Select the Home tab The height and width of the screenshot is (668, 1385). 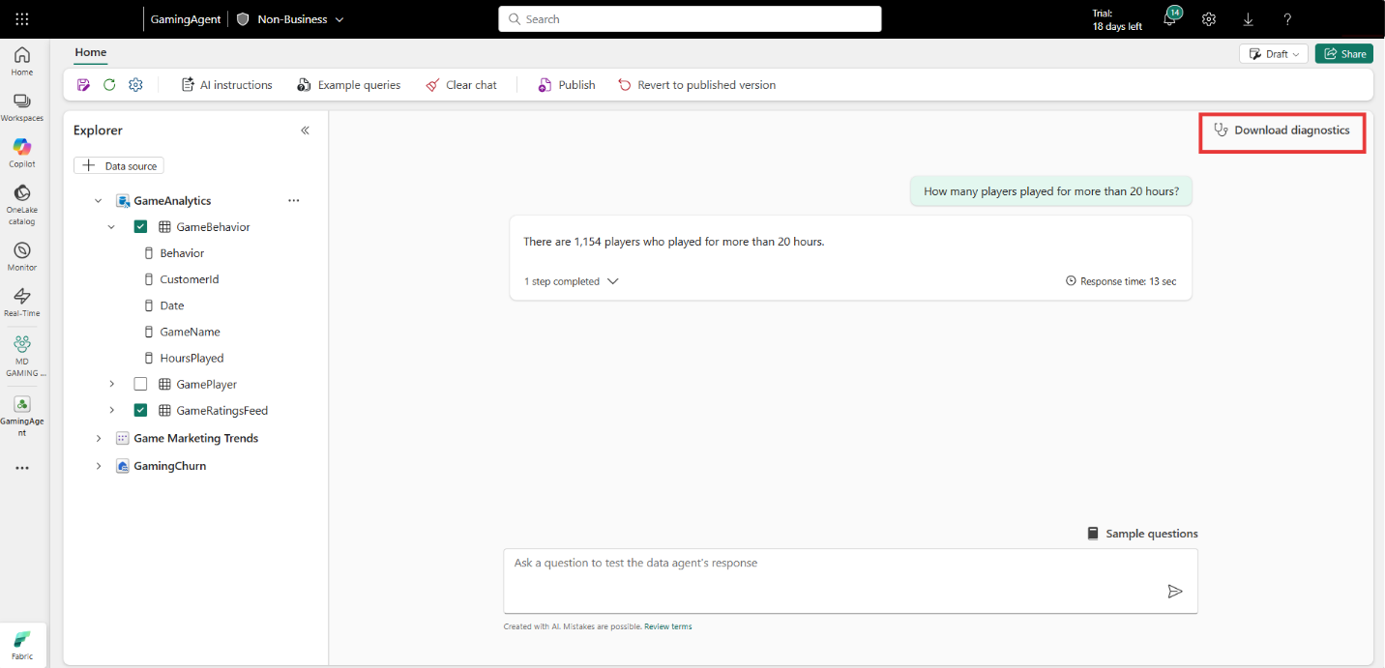click(90, 53)
